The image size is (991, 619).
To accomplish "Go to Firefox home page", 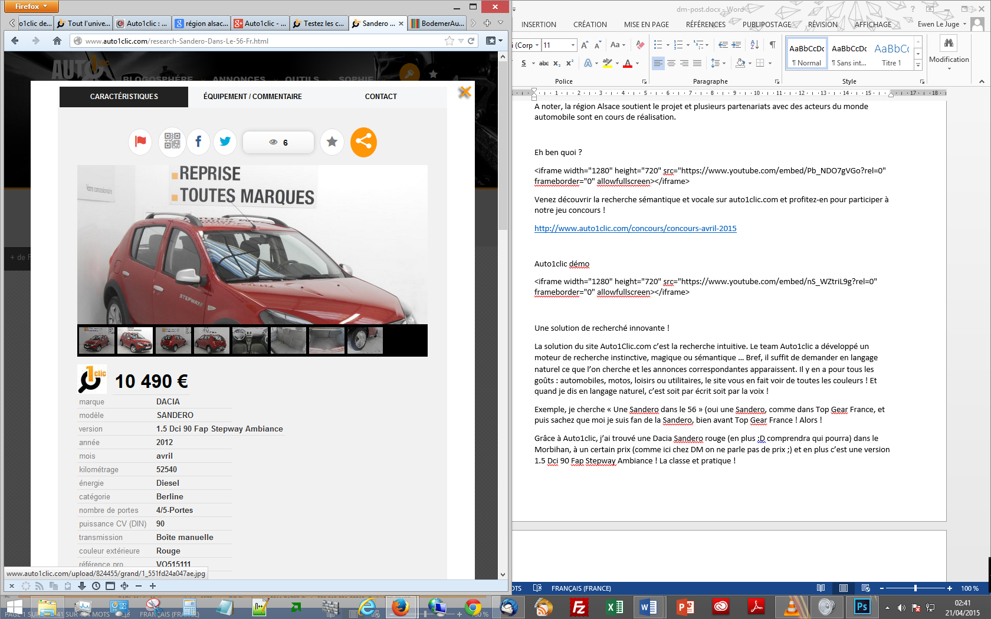I will click(x=57, y=41).
